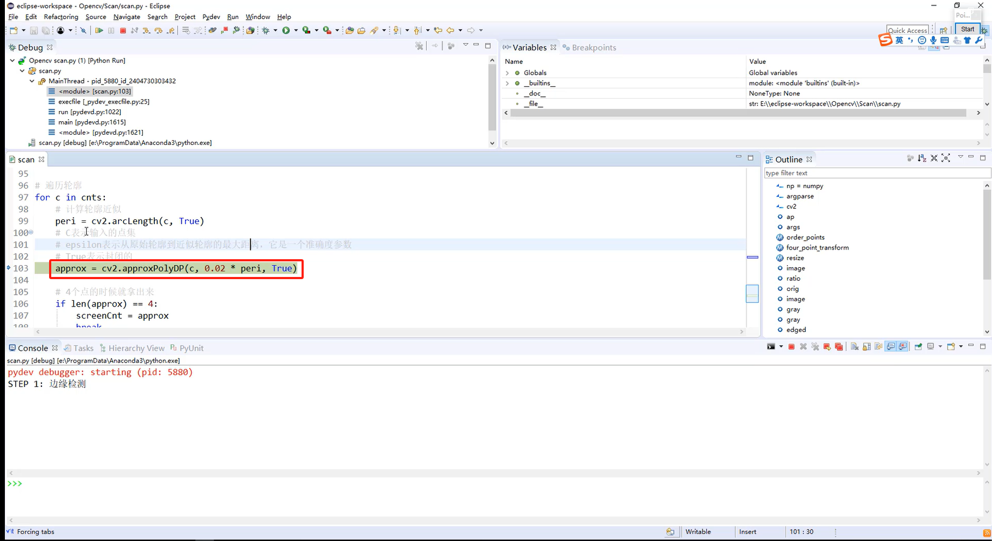Image resolution: width=992 pixels, height=541 pixels.
Task: Click the Clear Console icon
Action: (854, 346)
